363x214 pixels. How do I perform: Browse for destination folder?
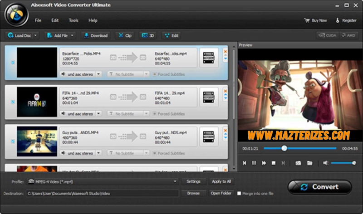point(193,193)
